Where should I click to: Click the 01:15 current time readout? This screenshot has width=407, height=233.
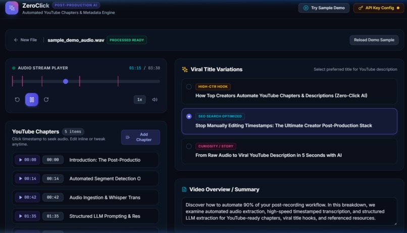coord(135,68)
